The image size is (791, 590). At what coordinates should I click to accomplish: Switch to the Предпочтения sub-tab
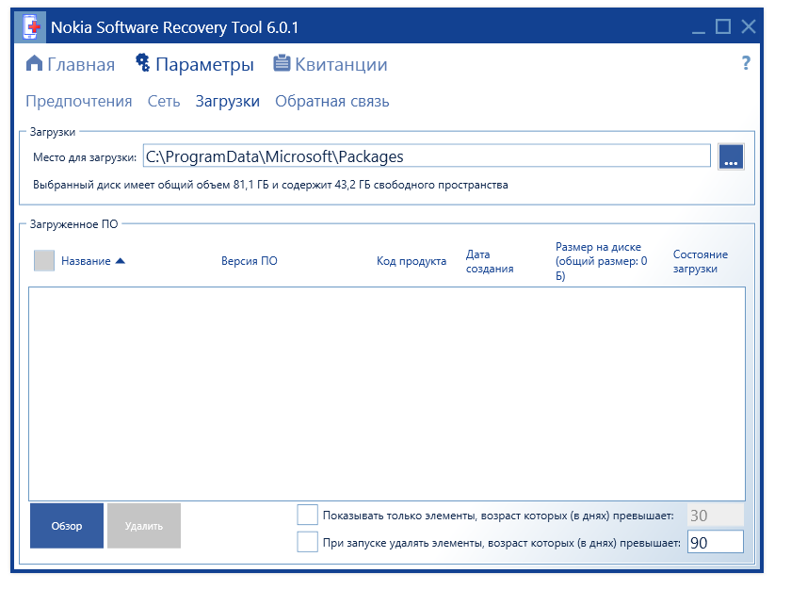79,102
